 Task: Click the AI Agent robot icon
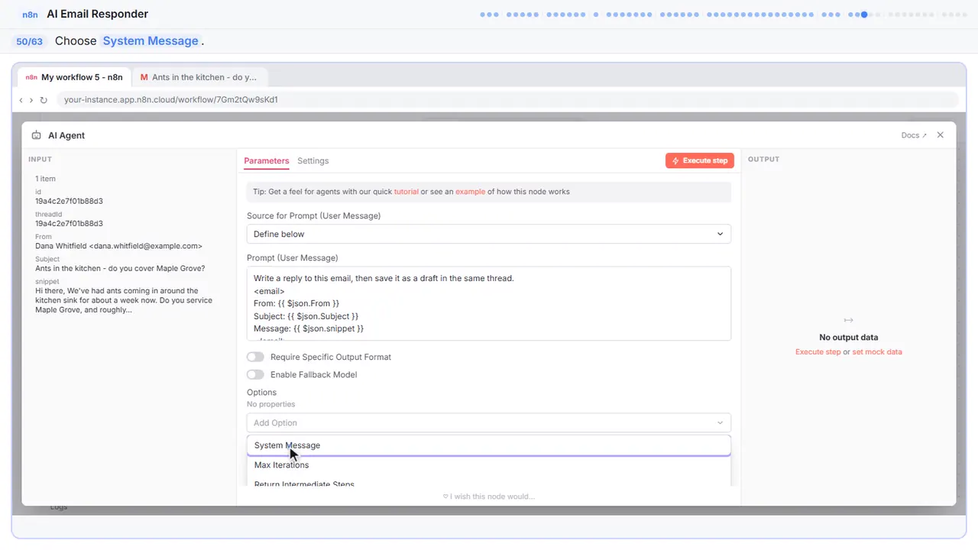[x=36, y=135]
